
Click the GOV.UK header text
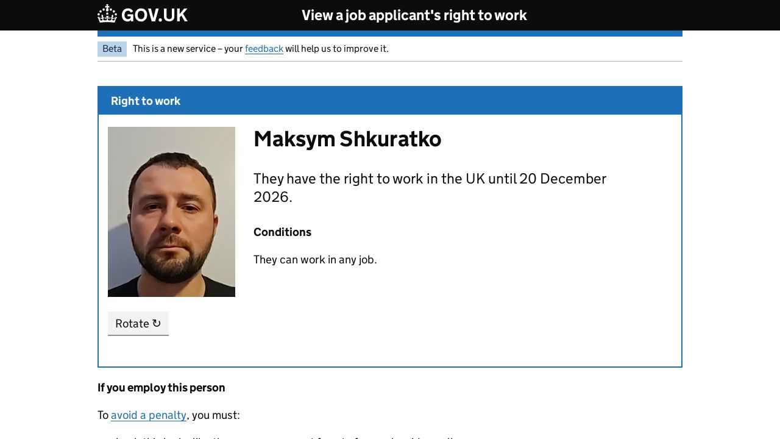154,15
